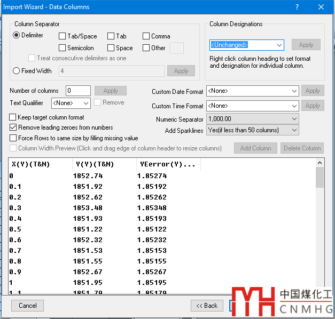Enable the Tab/Space delimiter checkbox

pyautogui.click(x=63, y=36)
